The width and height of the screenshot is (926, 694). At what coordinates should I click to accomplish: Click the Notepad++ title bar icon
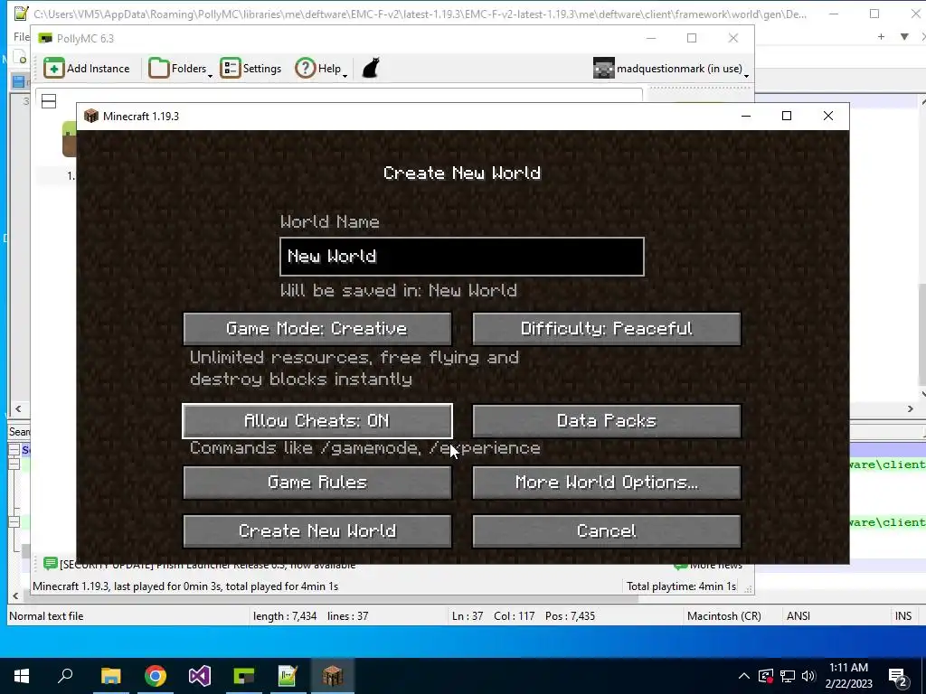pyautogui.click(x=21, y=13)
